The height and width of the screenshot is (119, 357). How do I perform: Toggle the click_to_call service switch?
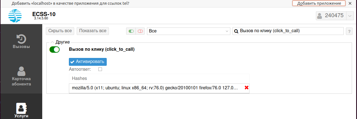(x=54, y=50)
